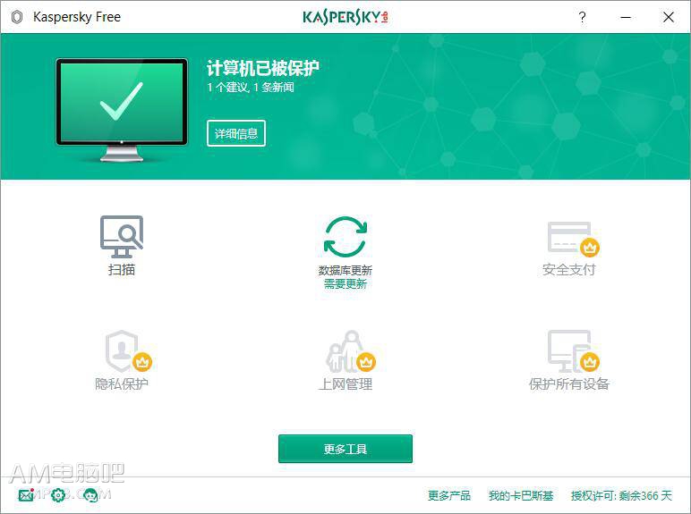The width and height of the screenshot is (691, 514).
Task: Click the 需要更新 status text
Action: pos(345,284)
